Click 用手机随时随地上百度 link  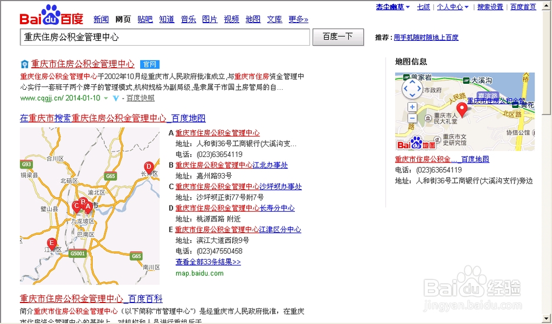426,37
